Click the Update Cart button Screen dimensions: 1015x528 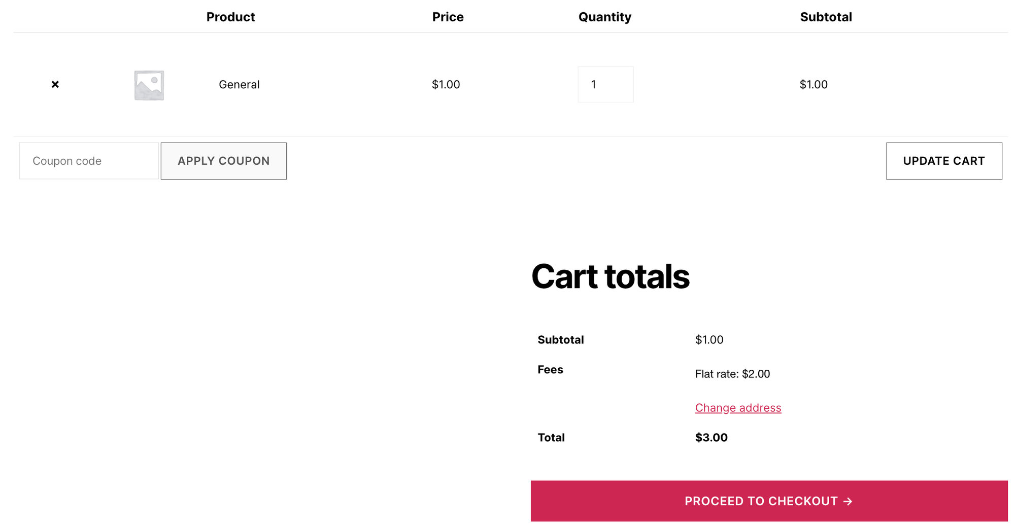pyautogui.click(x=944, y=161)
